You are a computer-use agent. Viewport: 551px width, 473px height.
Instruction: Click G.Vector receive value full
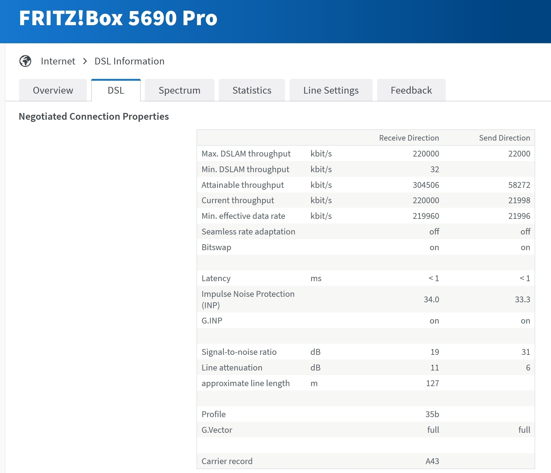coord(433,430)
